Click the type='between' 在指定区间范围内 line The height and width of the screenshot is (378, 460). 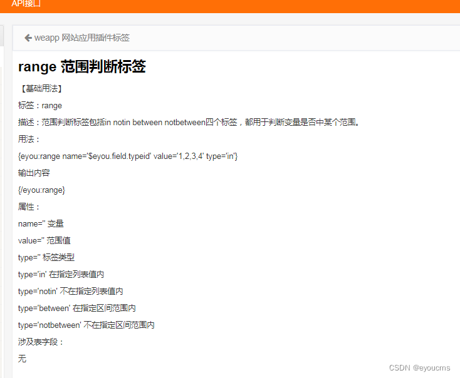77,309
